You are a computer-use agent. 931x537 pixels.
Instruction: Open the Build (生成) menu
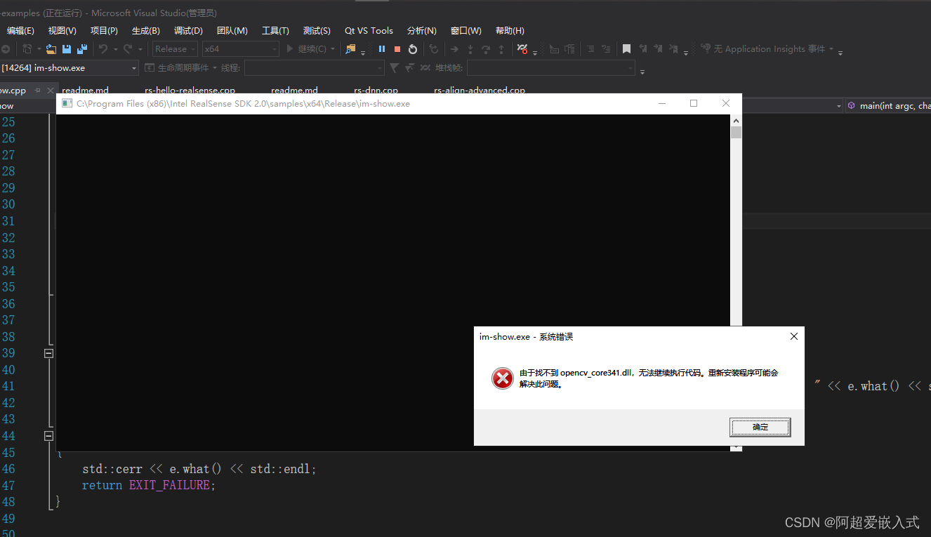(146, 31)
